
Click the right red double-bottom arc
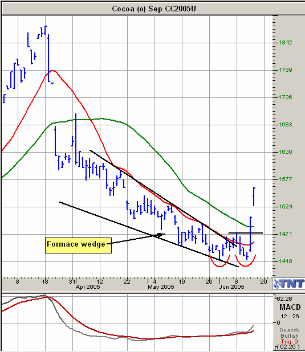(x=246, y=262)
